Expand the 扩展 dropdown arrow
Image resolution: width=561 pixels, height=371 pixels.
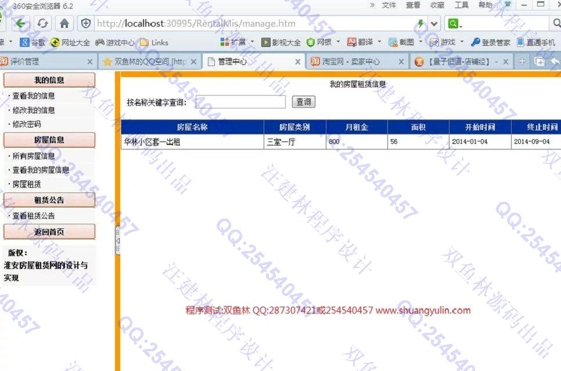click(x=252, y=42)
